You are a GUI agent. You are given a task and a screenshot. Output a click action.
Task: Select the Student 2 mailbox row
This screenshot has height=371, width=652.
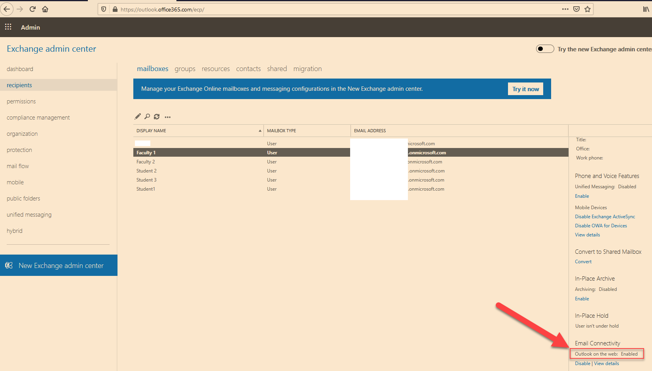[351, 171]
